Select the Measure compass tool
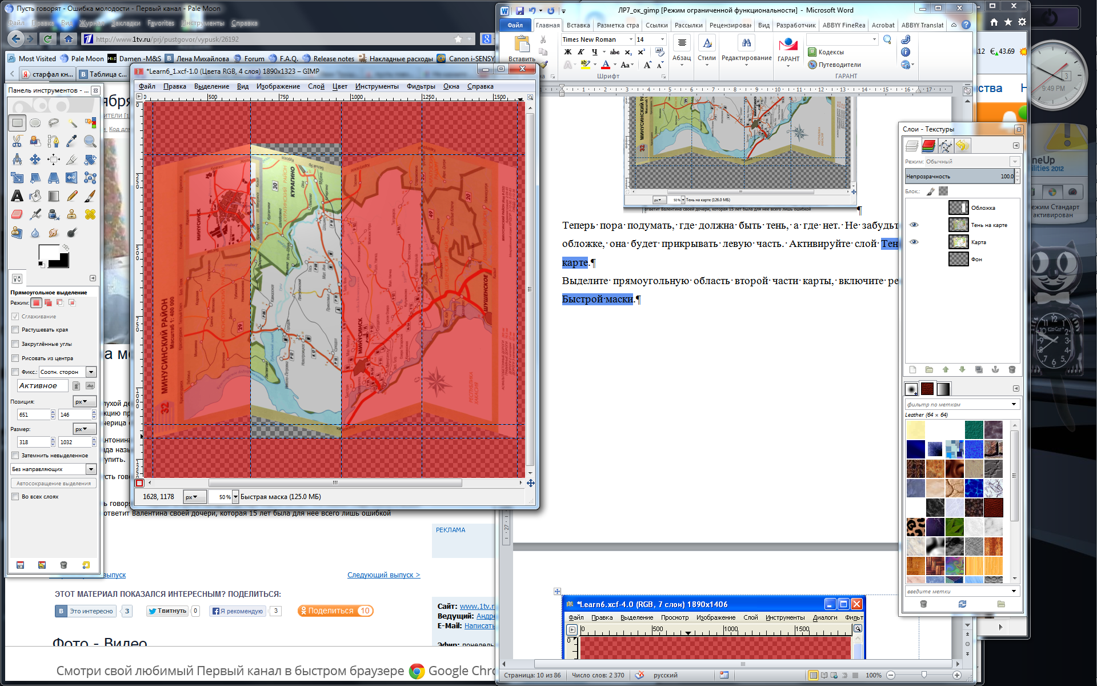Screen dimensions: 1097x686 (17, 159)
